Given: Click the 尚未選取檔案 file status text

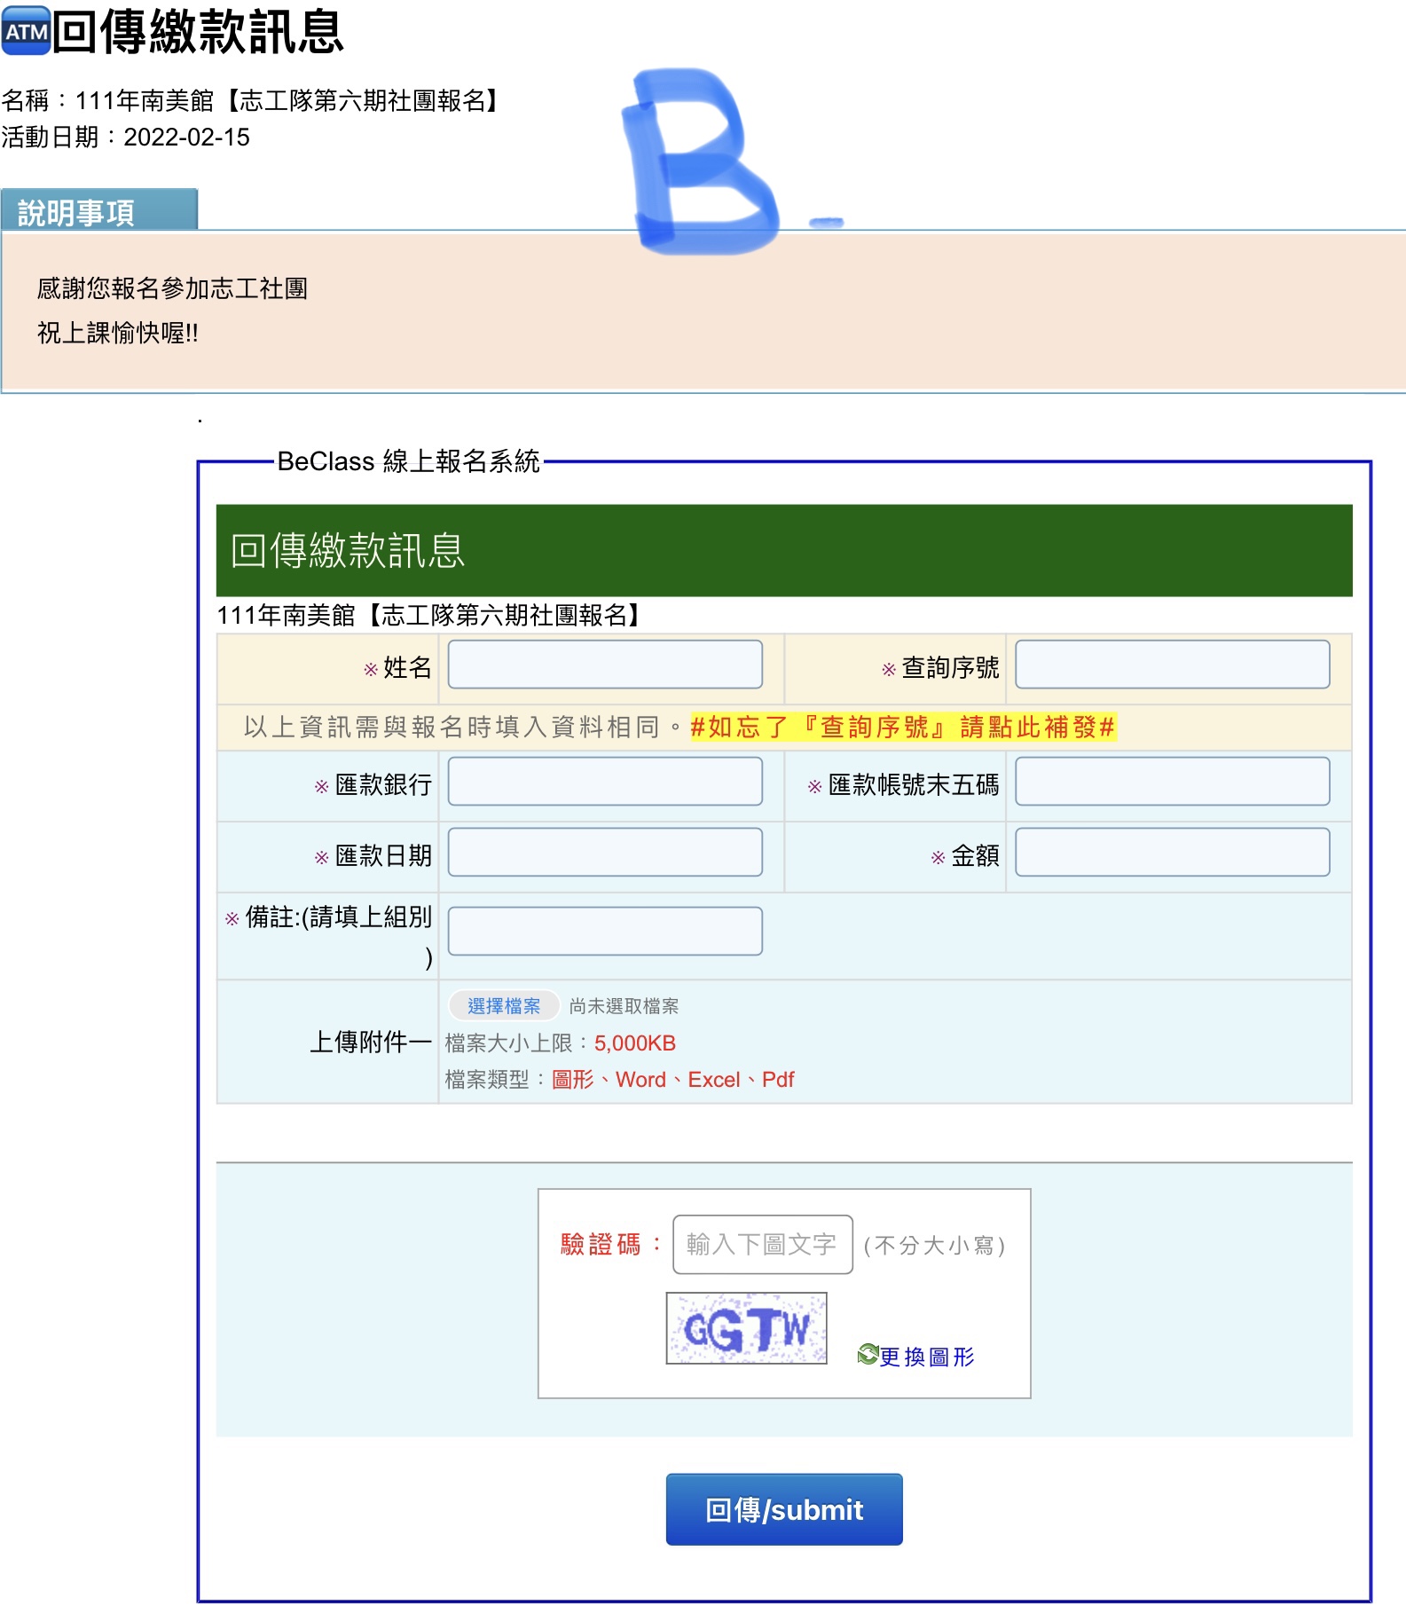Looking at the screenshot, I should click(x=624, y=1006).
